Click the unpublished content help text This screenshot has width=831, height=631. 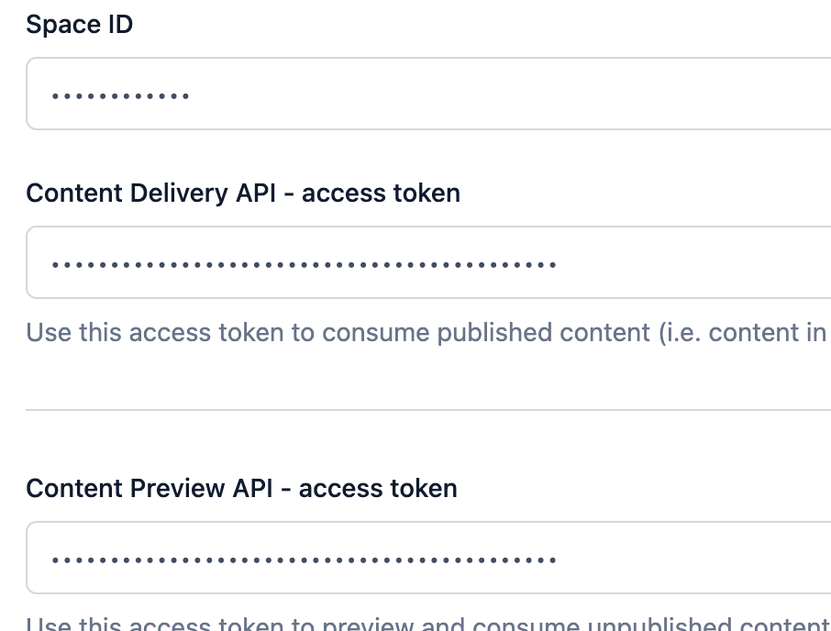[x=427, y=624]
